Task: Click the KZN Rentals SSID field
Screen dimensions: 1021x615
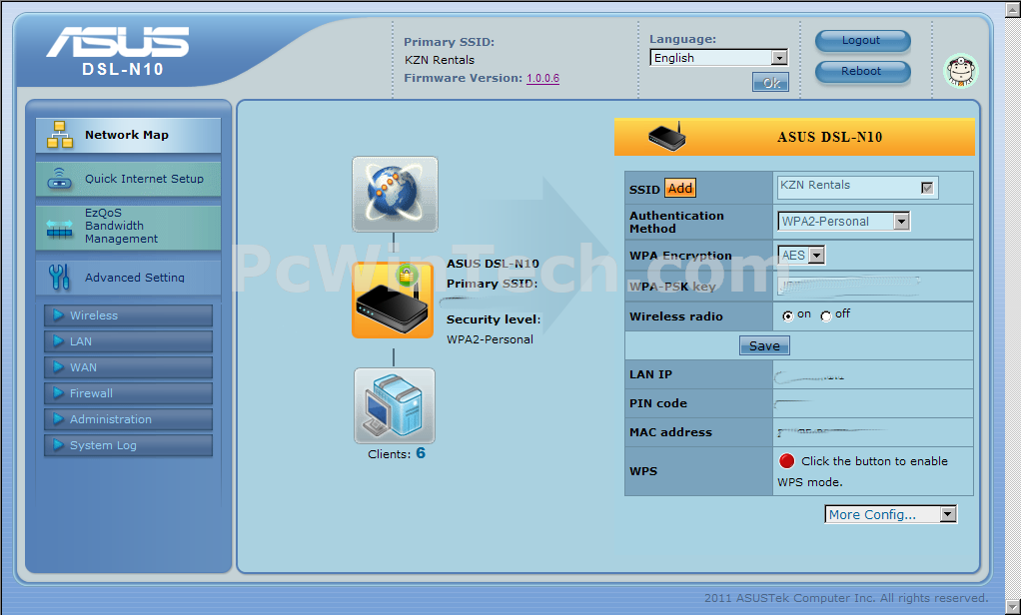Action: click(857, 188)
